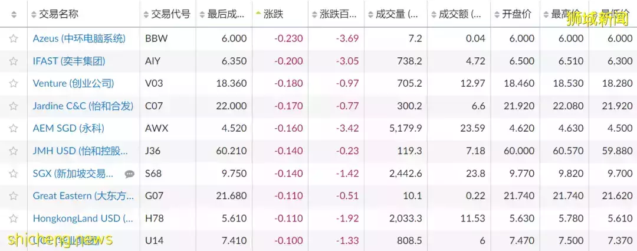Viewport: 637px width, 251px height.
Task: Click the star beside Jardine C&C
Action: [x=14, y=106]
